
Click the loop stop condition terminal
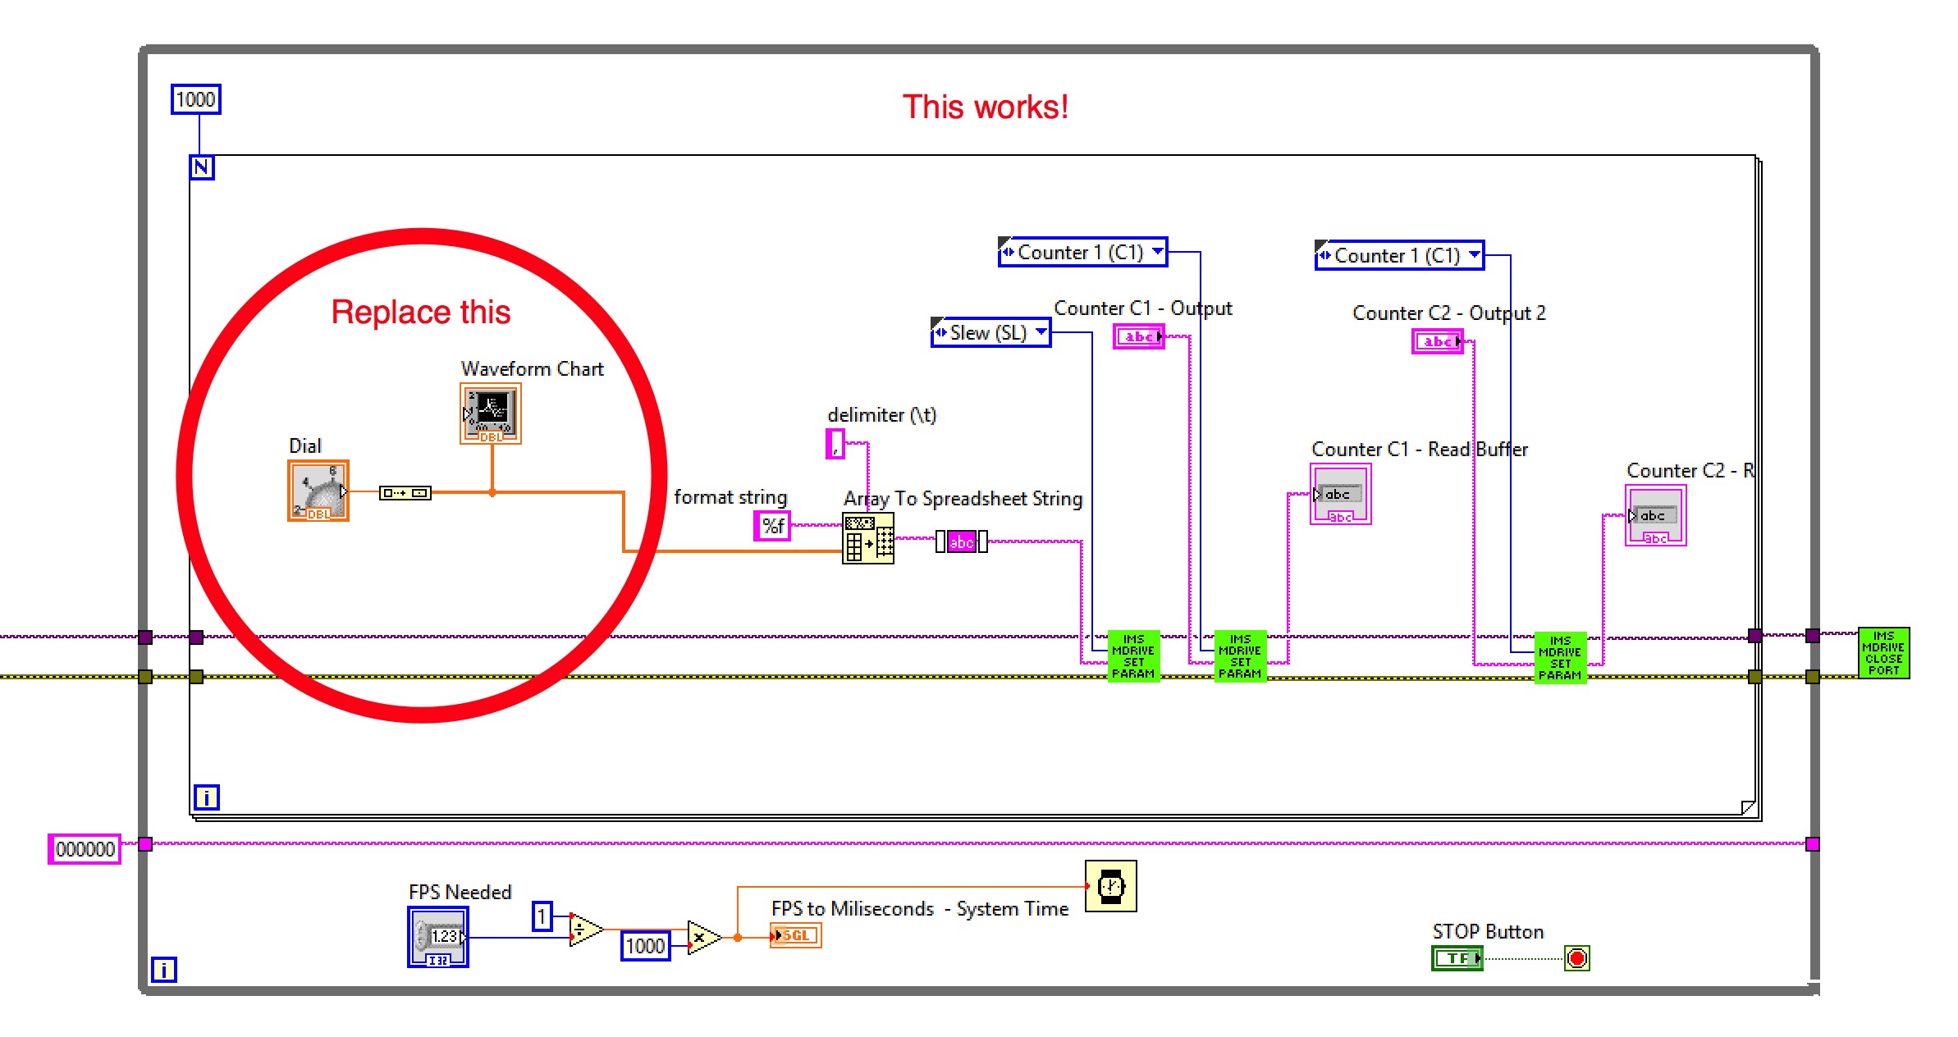point(1577,958)
